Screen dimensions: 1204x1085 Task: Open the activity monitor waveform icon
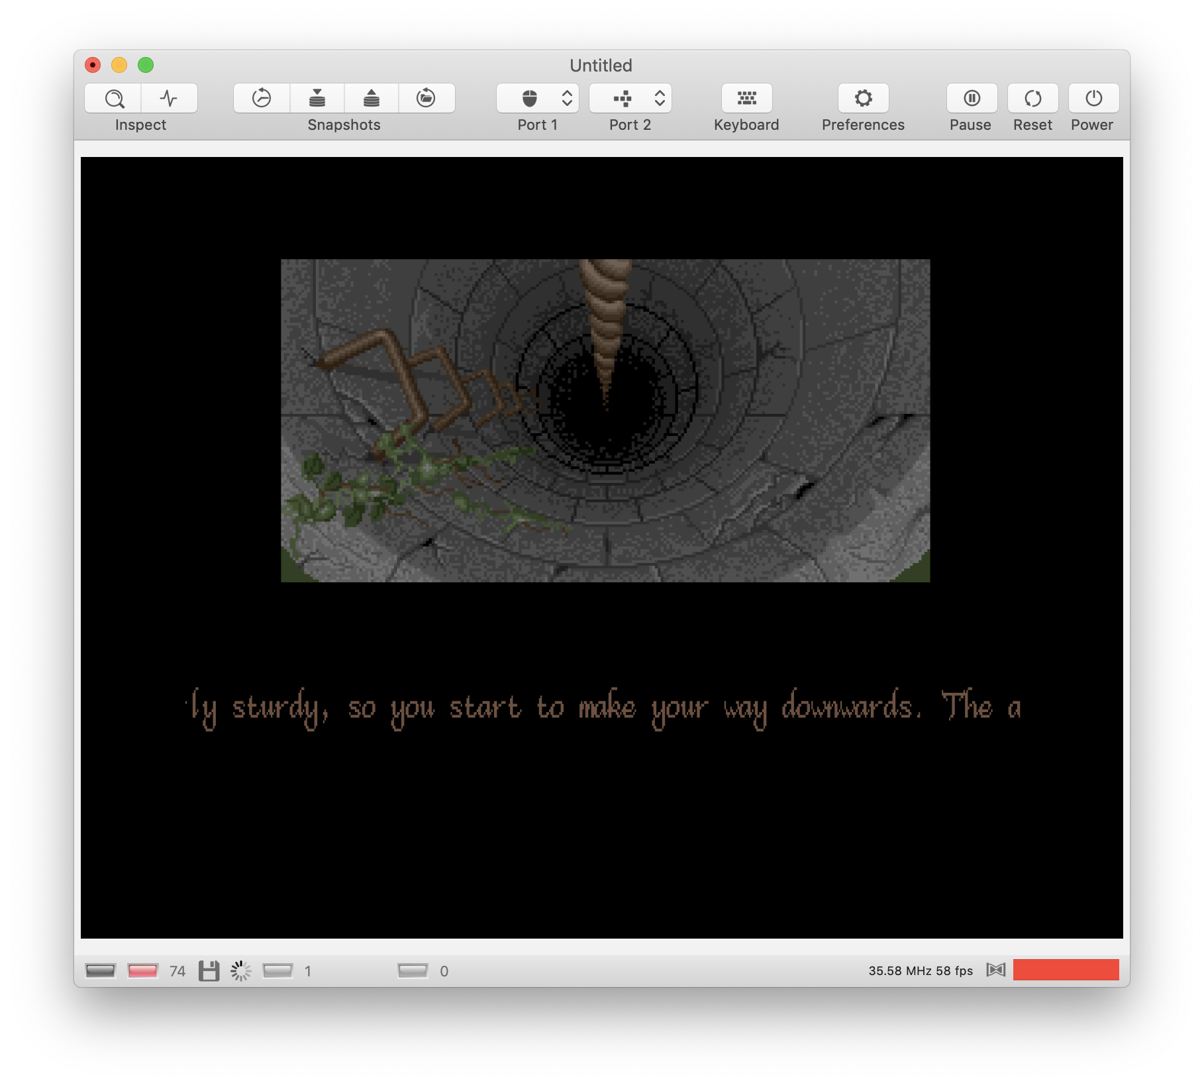169,99
